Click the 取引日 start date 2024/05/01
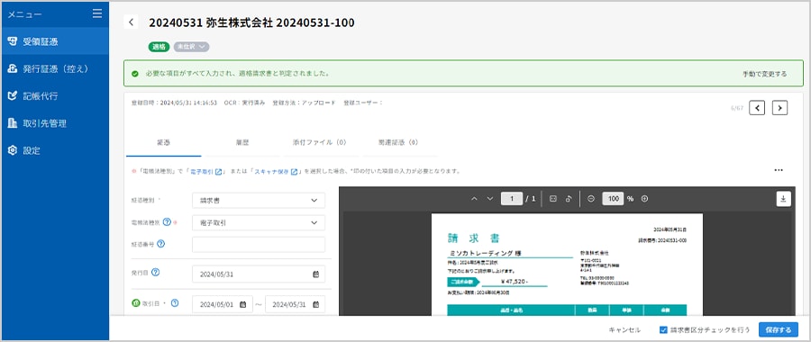 (x=223, y=304)
